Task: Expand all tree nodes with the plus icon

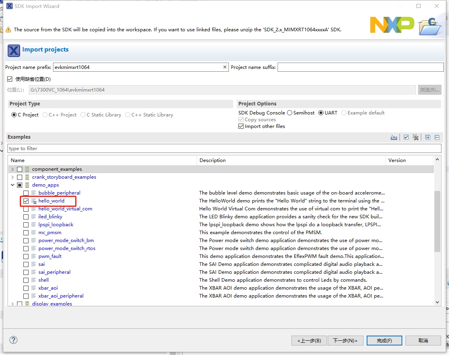Action: click(x=428, y=137)
